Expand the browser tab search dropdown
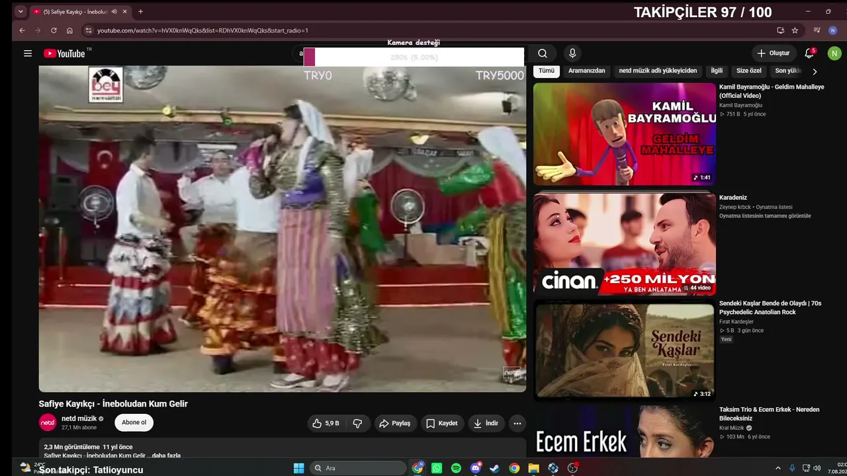Viewport: 847px width, 476px height. point(21,11)
